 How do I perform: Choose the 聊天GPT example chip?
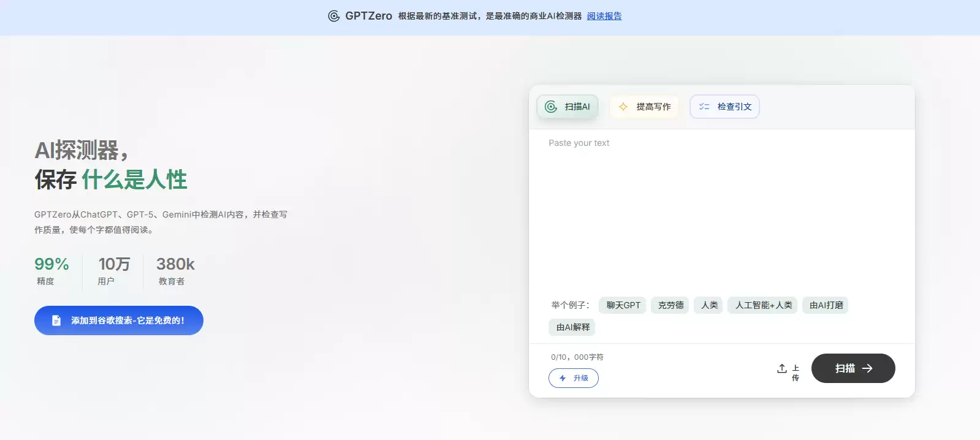[x=623, y=305]
